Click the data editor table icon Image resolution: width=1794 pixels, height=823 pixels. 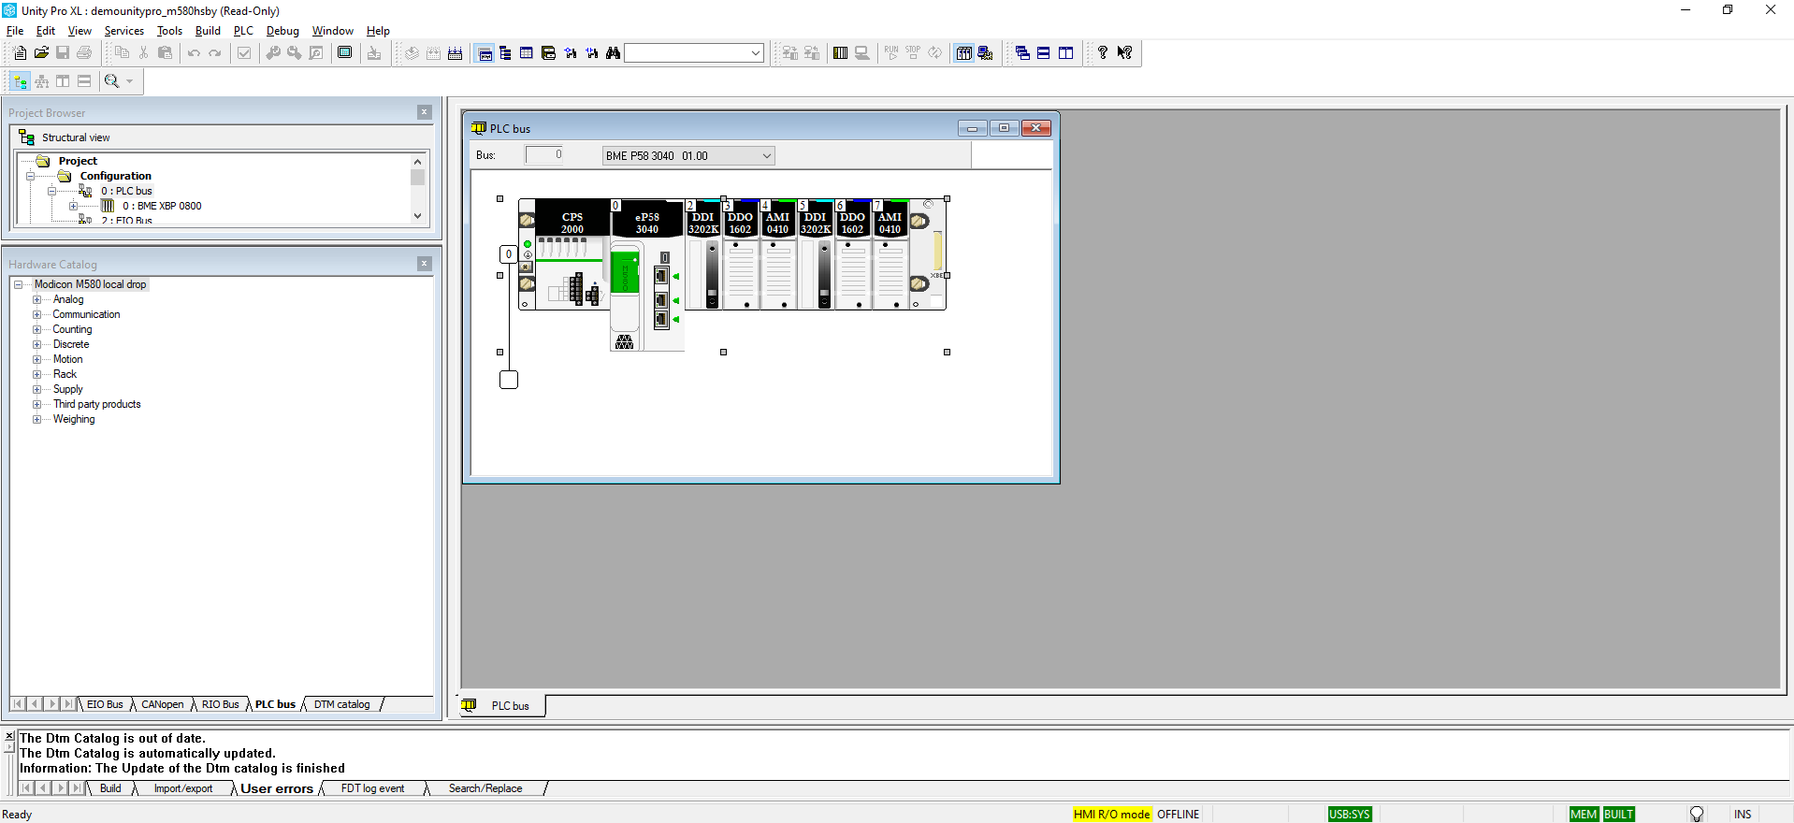[527, 53]
